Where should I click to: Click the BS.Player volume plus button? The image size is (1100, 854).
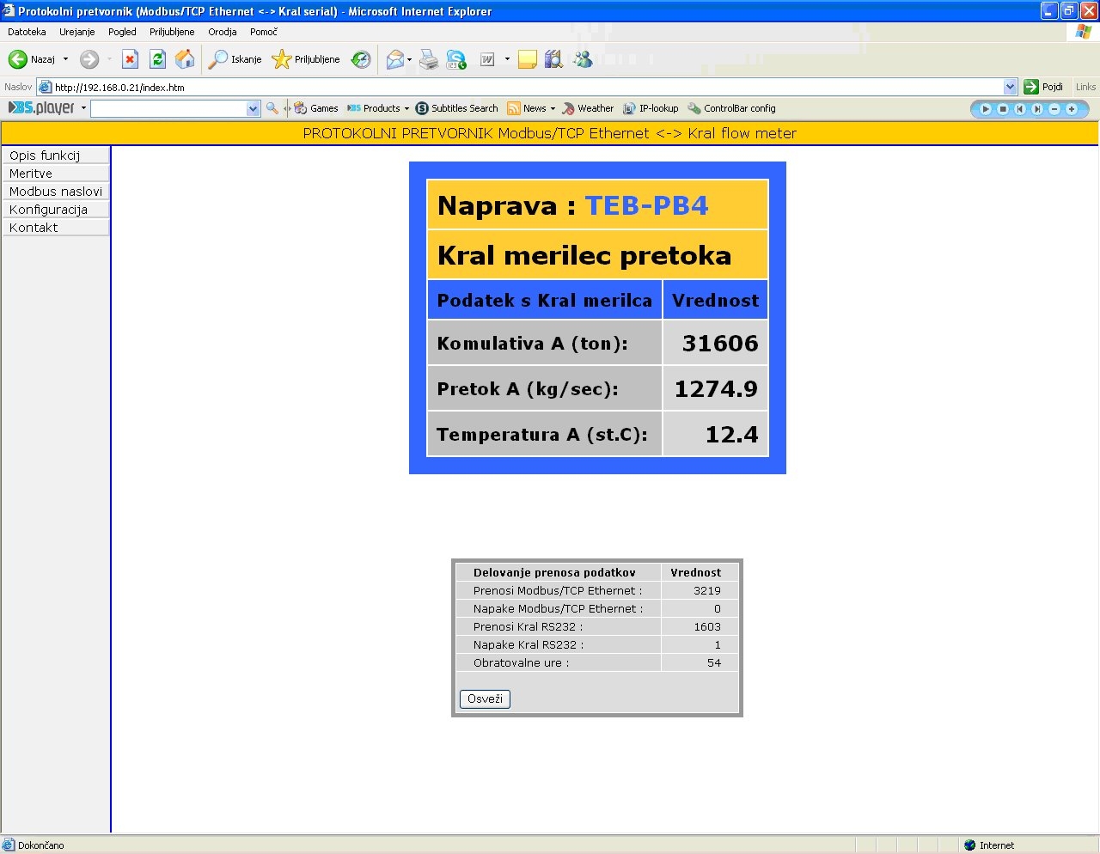(x=1072, y=109)
